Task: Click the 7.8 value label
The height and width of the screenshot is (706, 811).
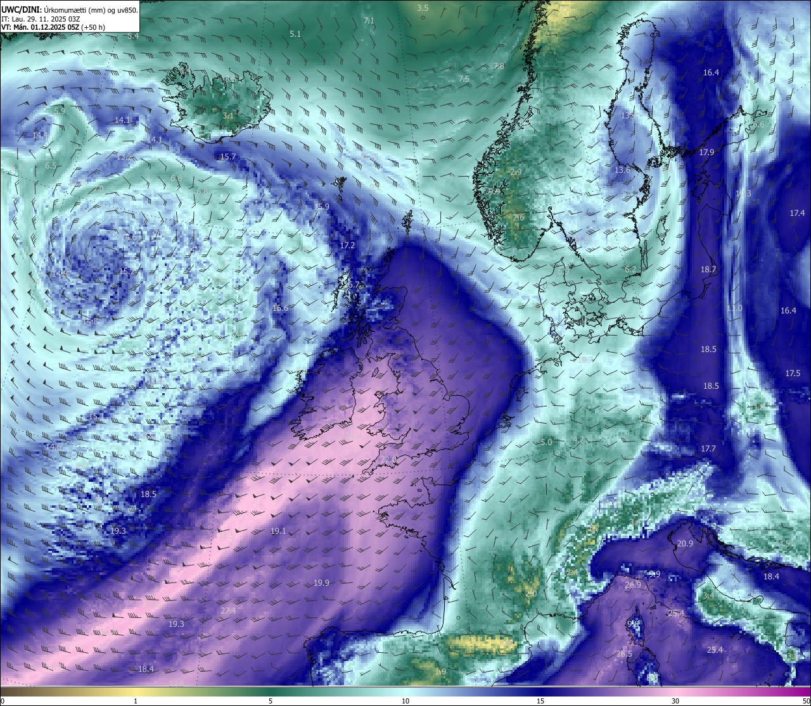Action: (499, 66)
